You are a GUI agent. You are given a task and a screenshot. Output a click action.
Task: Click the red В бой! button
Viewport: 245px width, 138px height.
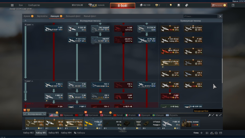point(123,6)
